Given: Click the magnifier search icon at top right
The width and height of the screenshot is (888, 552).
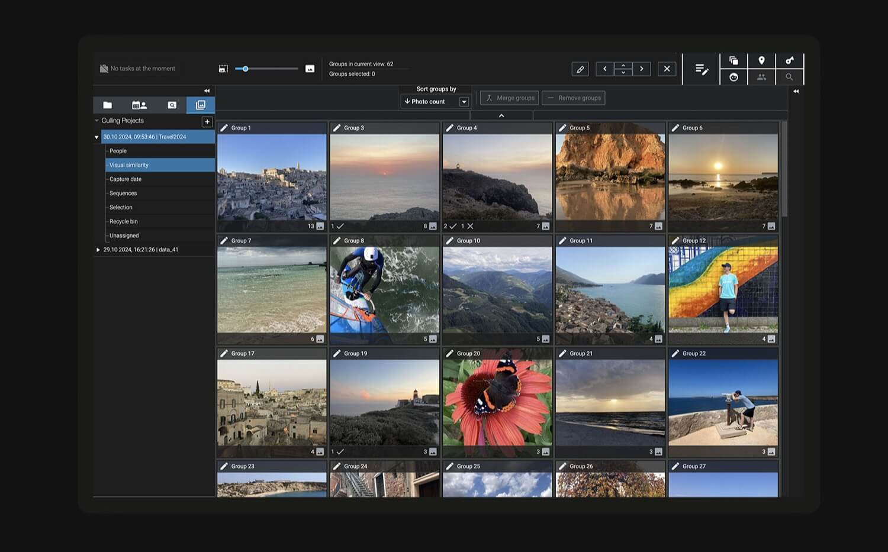Looking at the screenshot, I should click(789, 77).
